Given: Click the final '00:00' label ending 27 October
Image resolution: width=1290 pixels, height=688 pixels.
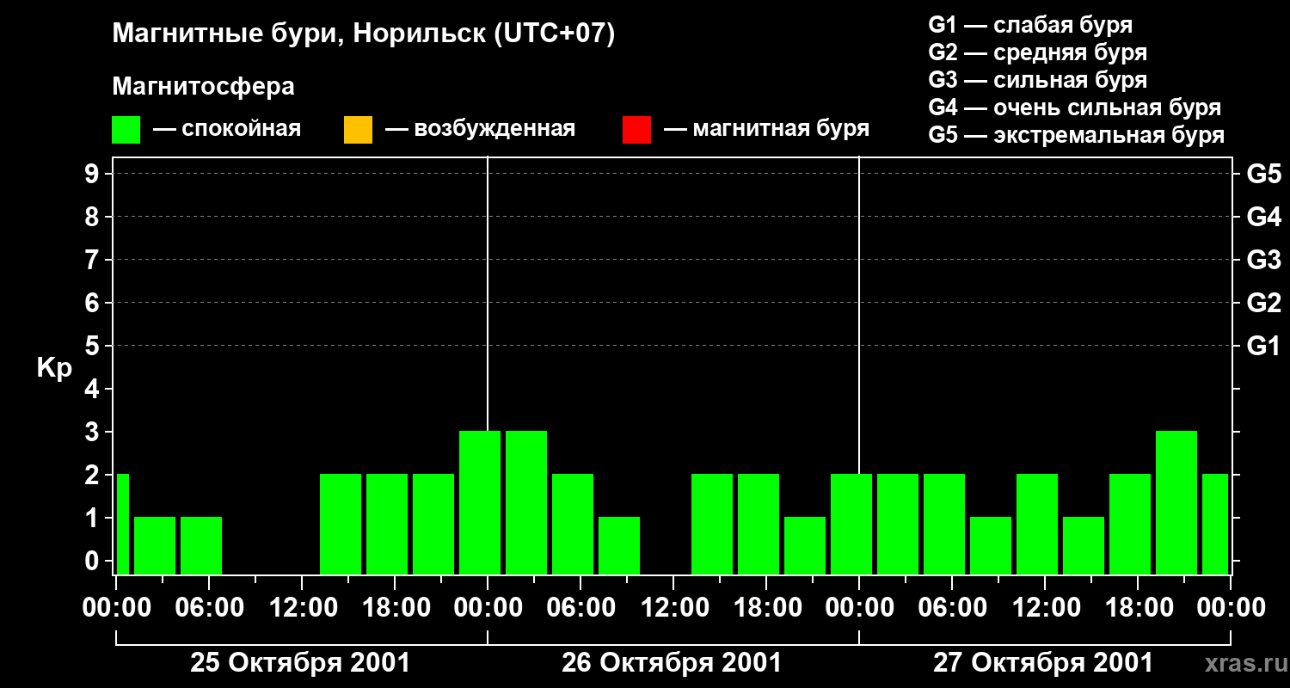Looking at the screenshot, I should (x=1231, y=607).
